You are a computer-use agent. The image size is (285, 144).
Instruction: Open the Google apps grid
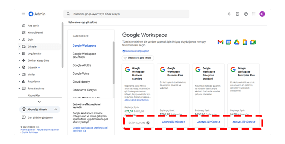(x=254, y=14)
